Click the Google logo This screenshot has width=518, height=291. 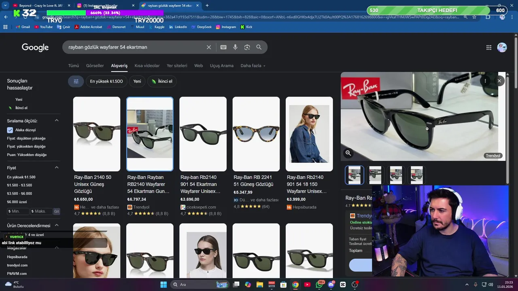click(x=35, y=47)
